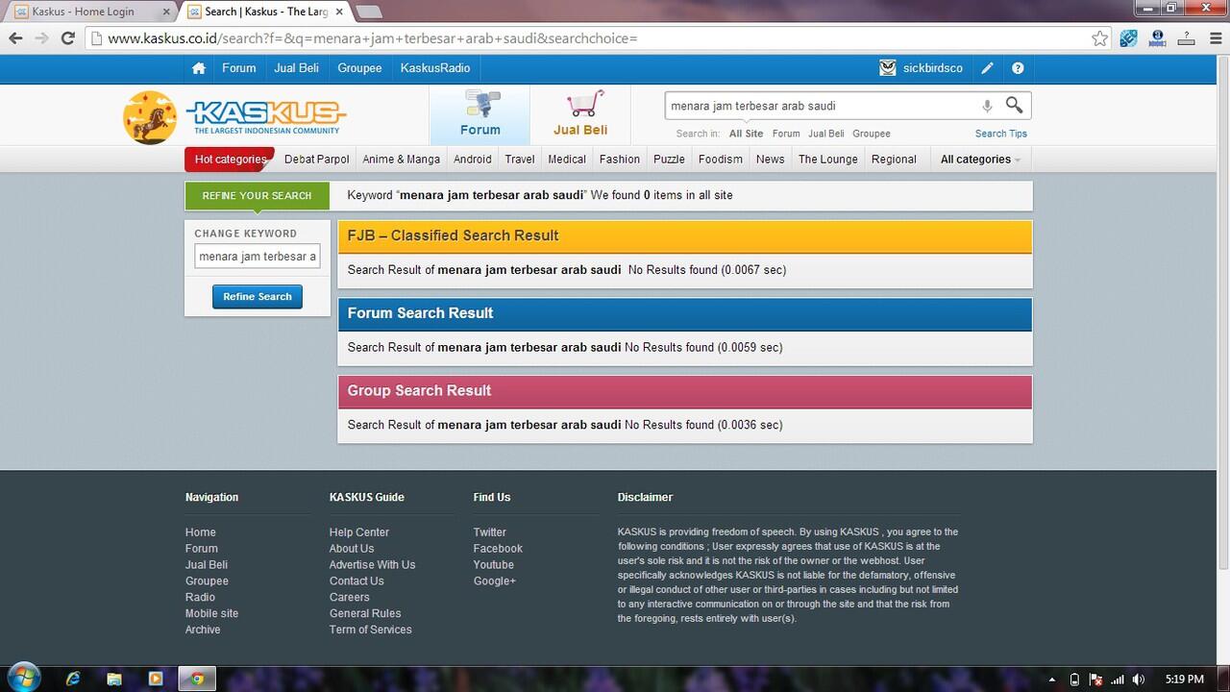Click Jual Beli in top blue bar
The height and width of the screenshot is (692, 1230).
coord(296,68)
